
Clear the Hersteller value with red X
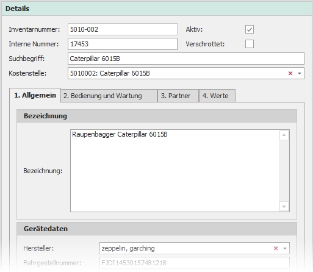[x=276, y=248]
